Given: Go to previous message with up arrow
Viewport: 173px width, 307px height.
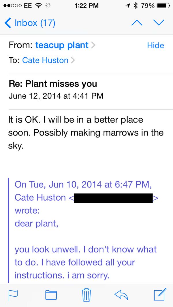Looking at the screenshot, I should (137, 23).
